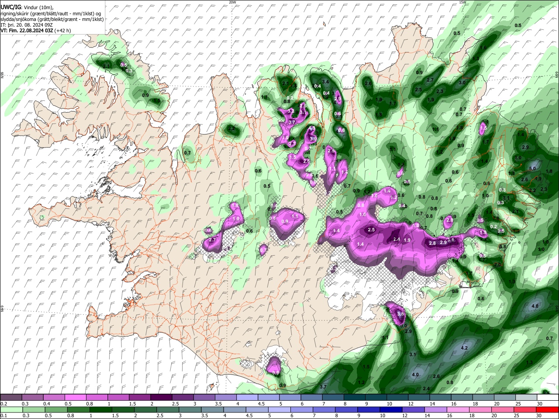Image resolution: width=559 pixels, height=419 pixels.
Task: Click the 15W longitude label at top edge
Action: tap(462, 2)
